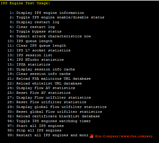The height and width of the screenshot is (143, 159).
Task: Click option 1 Display IPS engine information
Action: pyautogui.click(x=47, y=13)
